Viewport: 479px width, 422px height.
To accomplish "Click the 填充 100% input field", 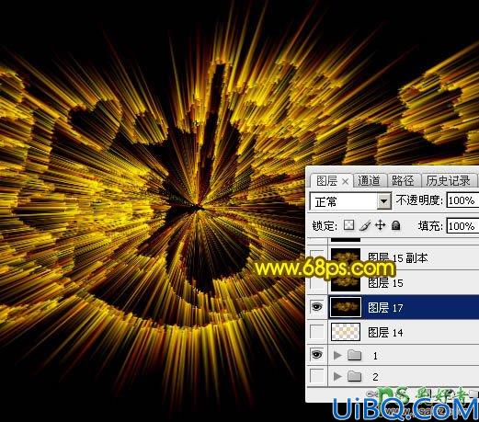I will (462, 226).
